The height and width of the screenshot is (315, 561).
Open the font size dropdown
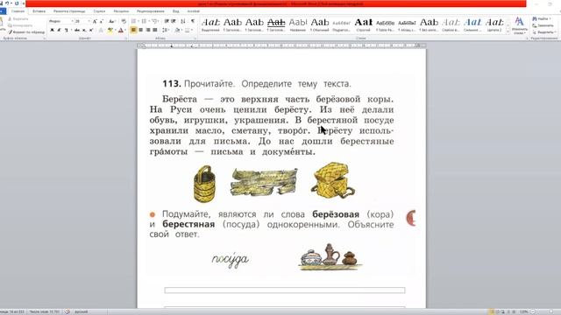click(89, 21)
